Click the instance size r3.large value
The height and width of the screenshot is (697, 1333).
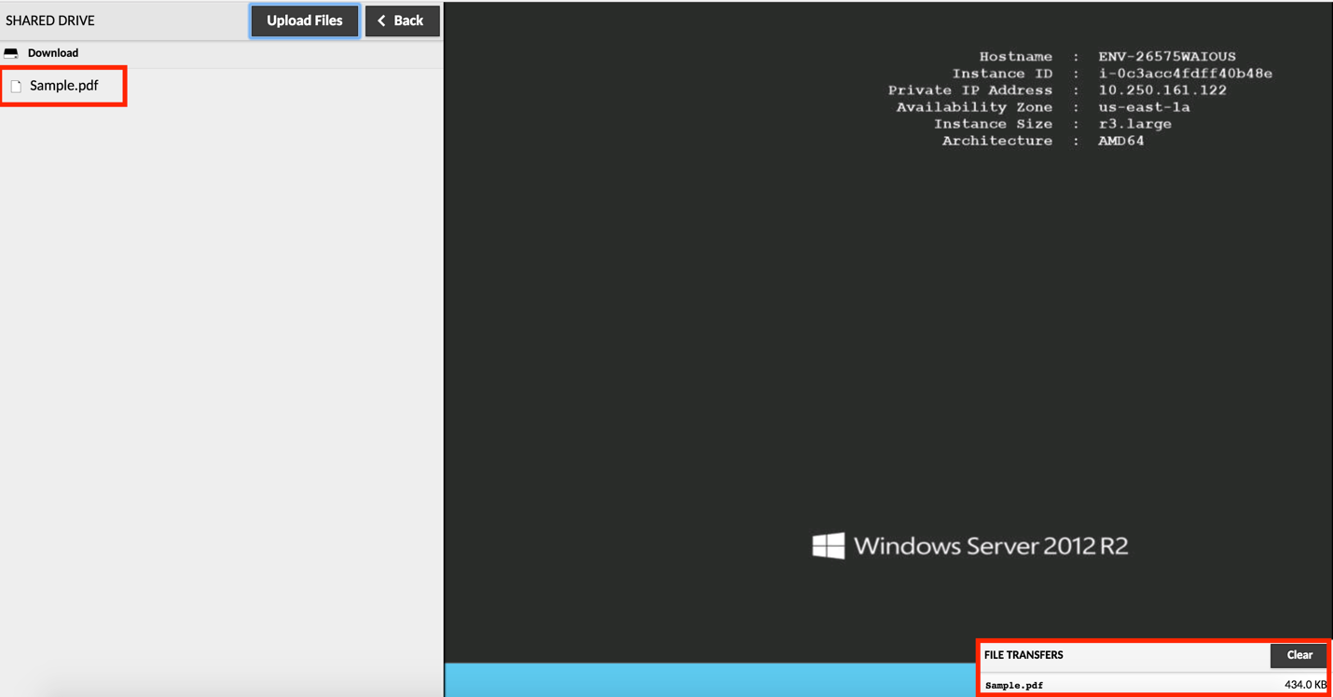tap(1134, 124)
